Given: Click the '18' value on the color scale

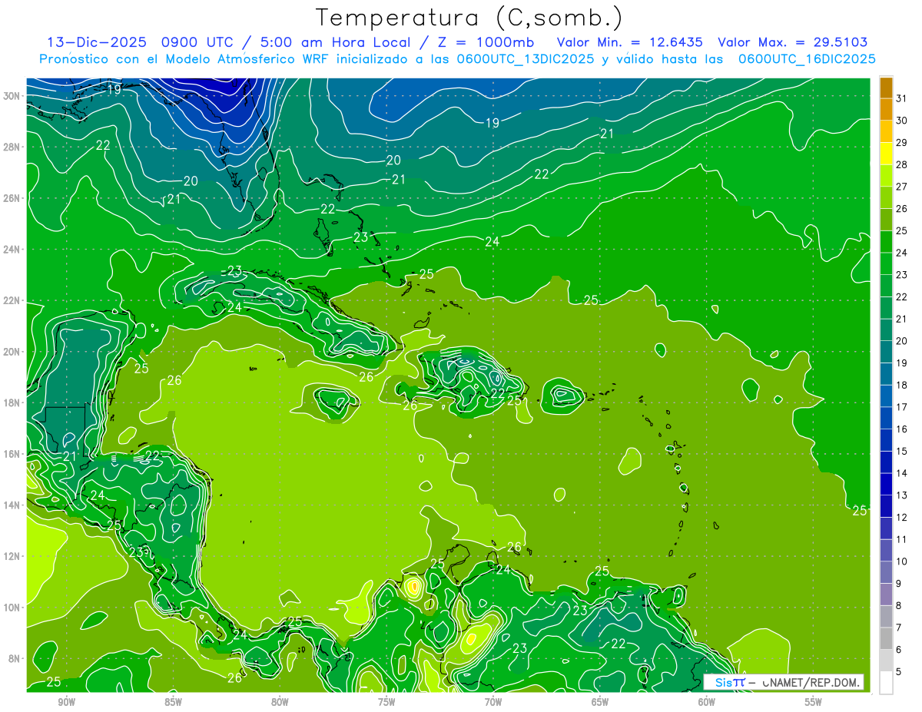Looking at the screenshot, I should point(902,385).
